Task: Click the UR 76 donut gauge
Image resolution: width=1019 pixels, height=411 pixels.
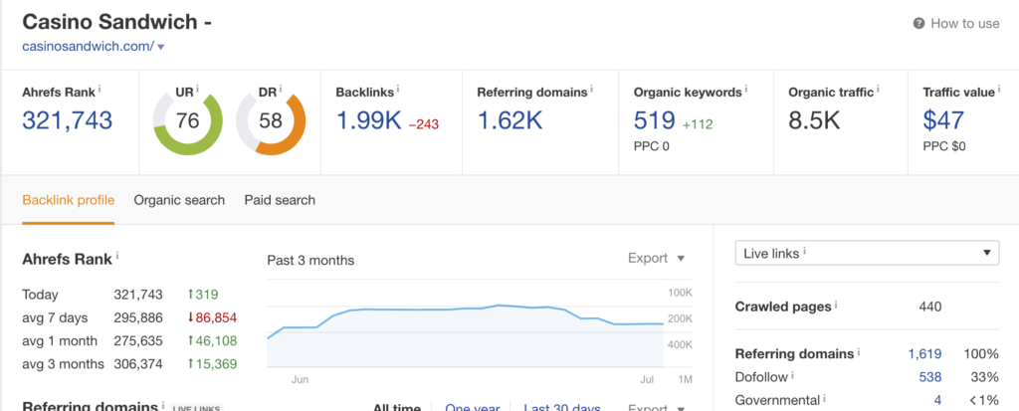Action: [x=188, y=121]
